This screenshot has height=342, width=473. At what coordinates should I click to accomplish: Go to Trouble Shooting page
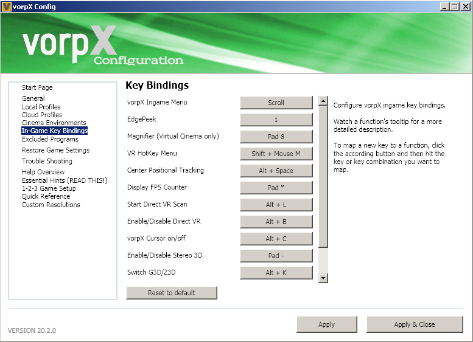(x=47, y=161)
